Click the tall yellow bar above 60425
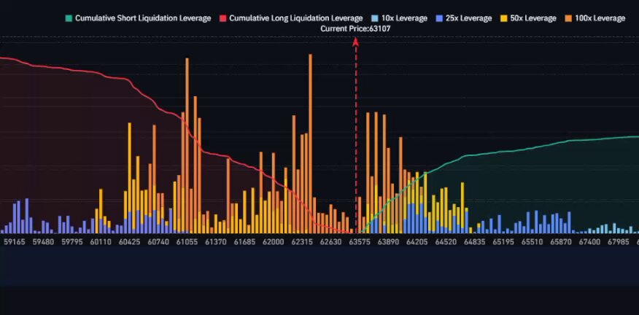 (x=130, y=167)
